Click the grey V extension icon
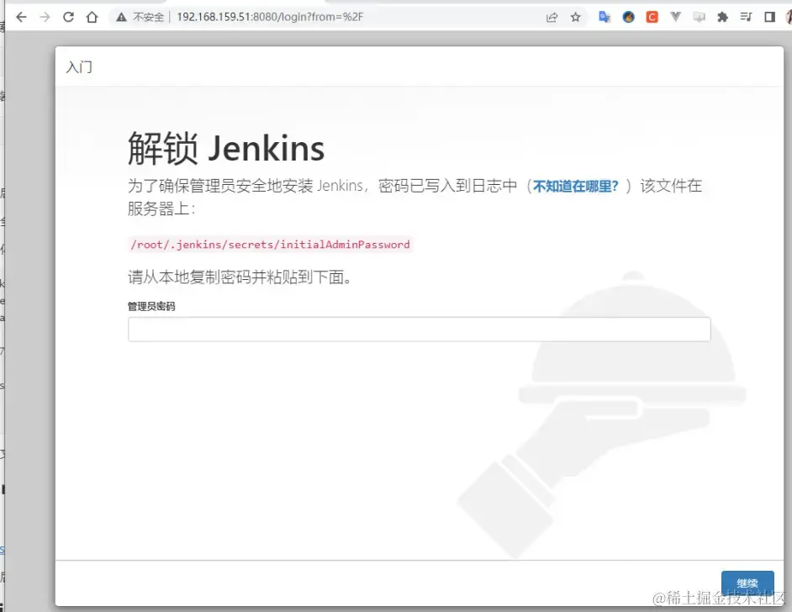This screenshot has height=612, width=792. click(x=675, y=17)
